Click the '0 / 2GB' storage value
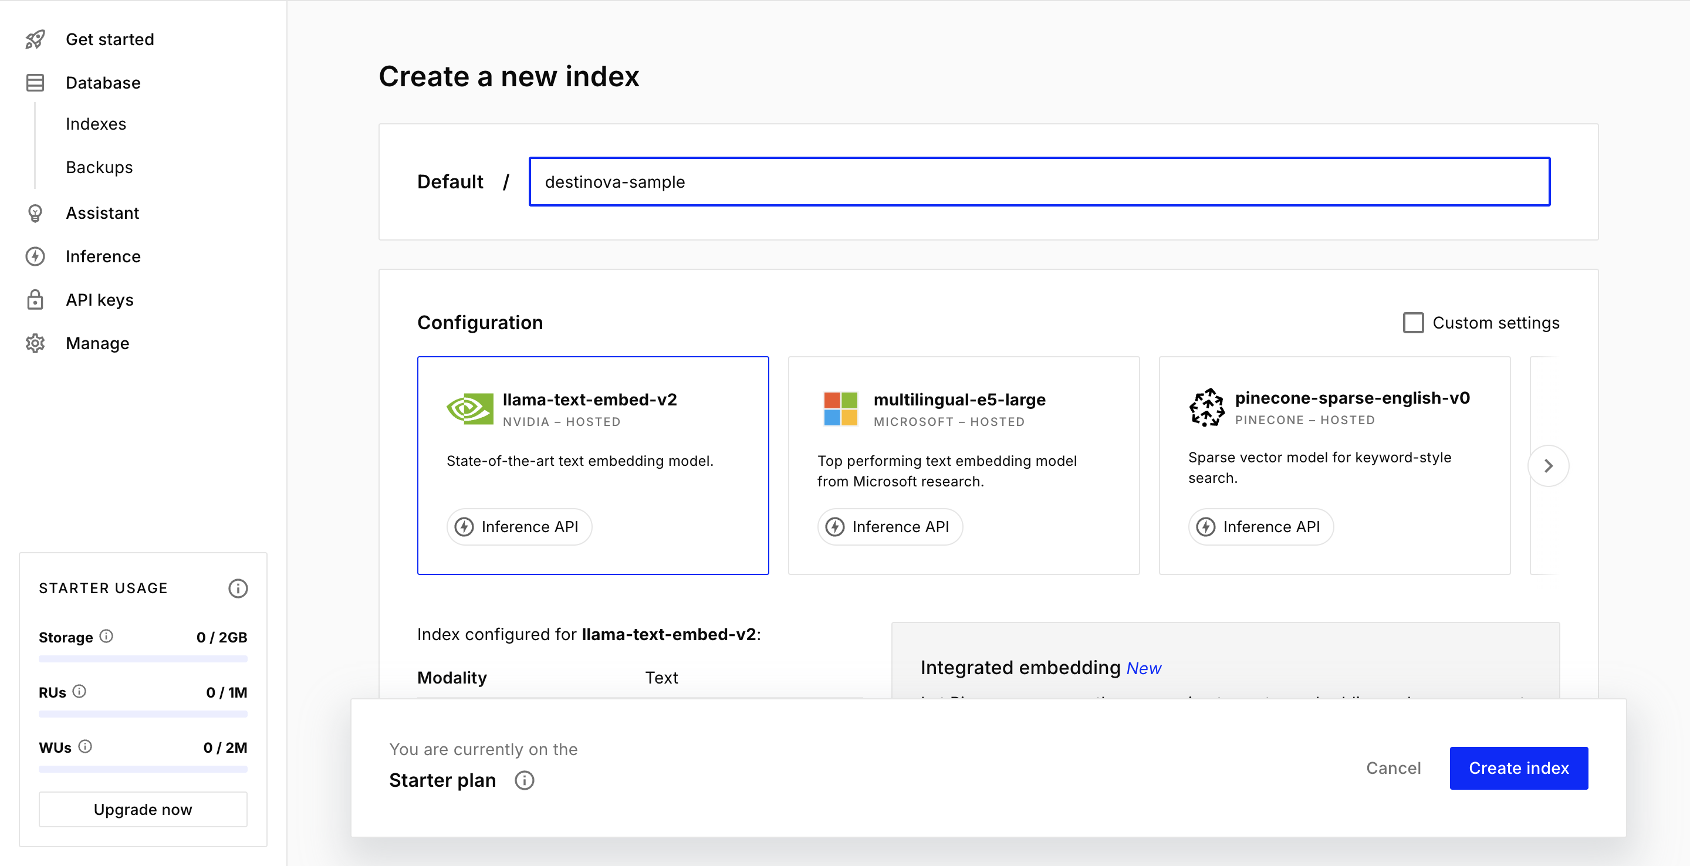This screenshot has width=1690, height=866. (222, 637)
